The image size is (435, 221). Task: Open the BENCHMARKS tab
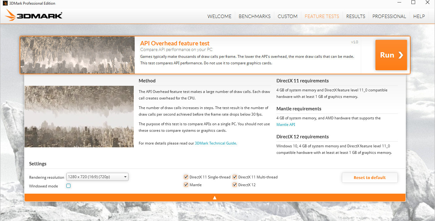(254, 16)
